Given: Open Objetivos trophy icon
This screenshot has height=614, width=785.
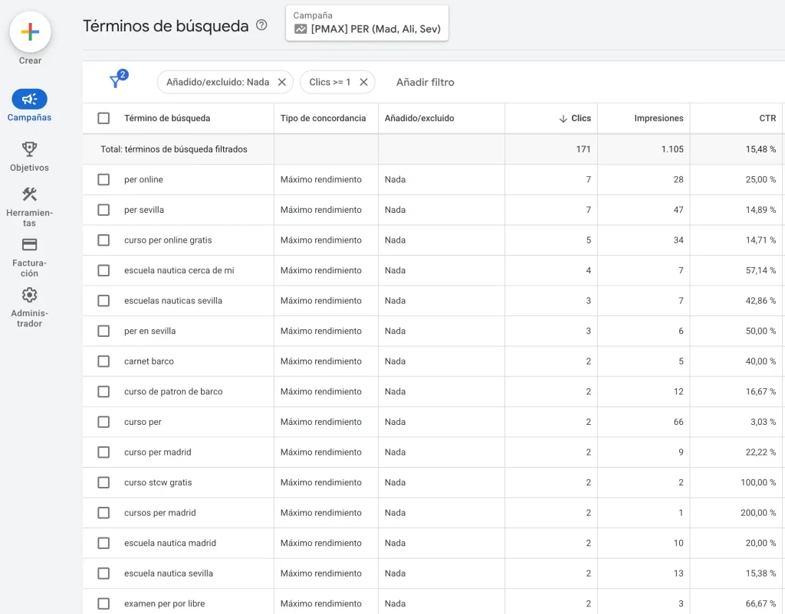Looking at the screenshot, I should (29, 149).
